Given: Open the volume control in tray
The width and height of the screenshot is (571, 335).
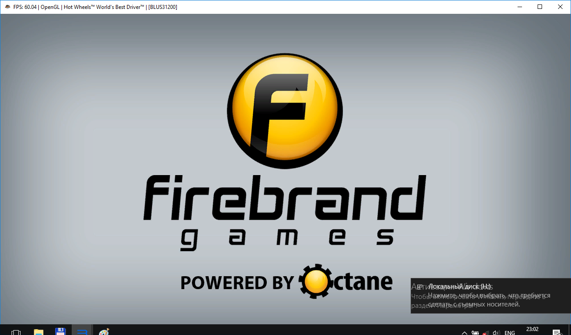Looking at the screenshot, I should tap(496, 332).
